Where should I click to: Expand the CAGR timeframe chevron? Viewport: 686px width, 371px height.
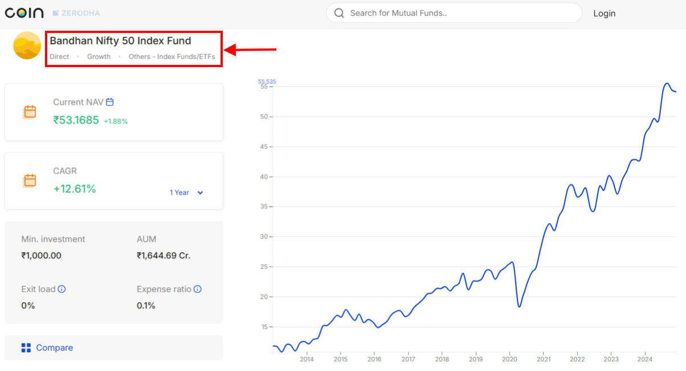pyautogui.click(x=201, y=193)
